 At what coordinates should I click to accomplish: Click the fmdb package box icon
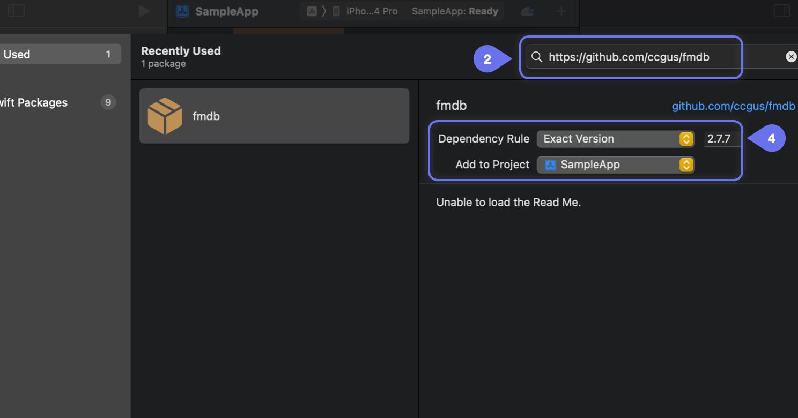[x=165, y=116]
